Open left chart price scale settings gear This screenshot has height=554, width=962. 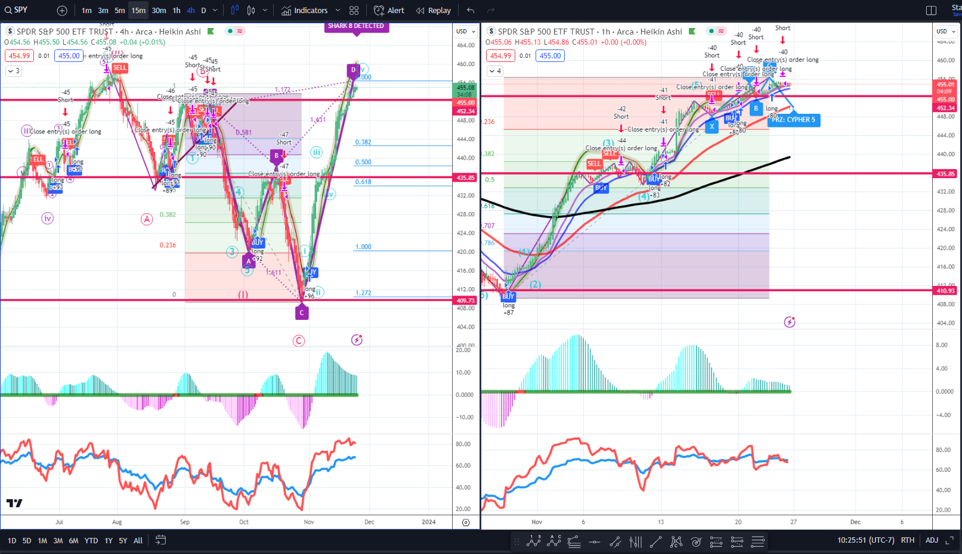pos(466,522)
